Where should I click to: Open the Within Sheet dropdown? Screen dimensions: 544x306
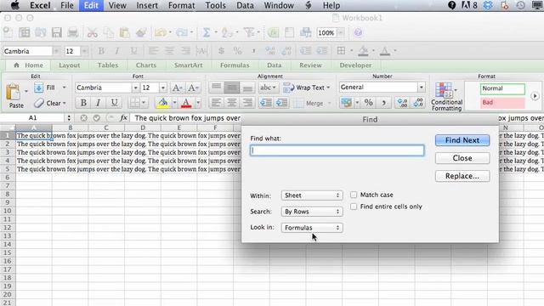click(312, 195)
